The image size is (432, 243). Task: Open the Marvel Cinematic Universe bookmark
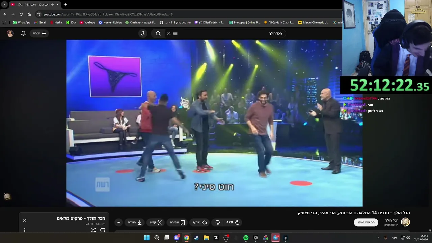[x=313, y=23]
